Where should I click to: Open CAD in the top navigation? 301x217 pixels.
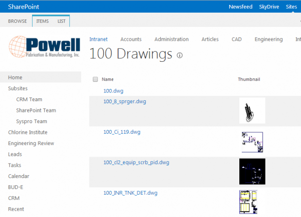236,39
